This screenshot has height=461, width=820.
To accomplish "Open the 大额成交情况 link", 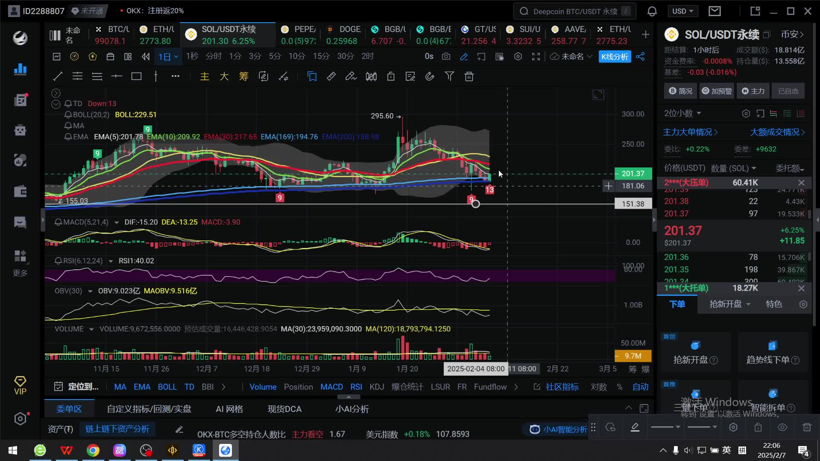I will pos(777,132).
